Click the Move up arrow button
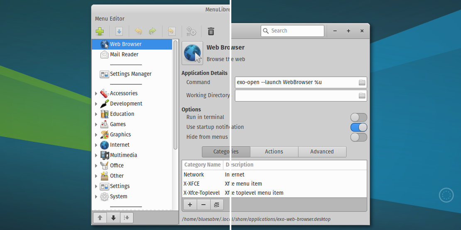 (100, 218)
